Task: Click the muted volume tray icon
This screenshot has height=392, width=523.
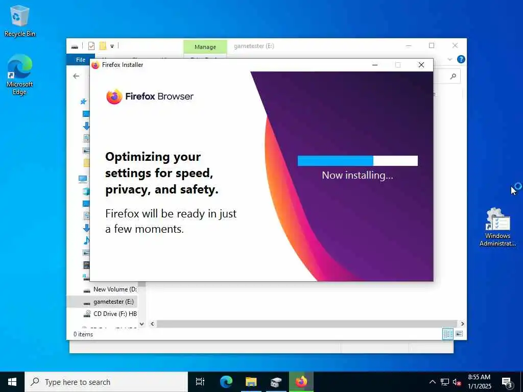Action: point(457,382)
